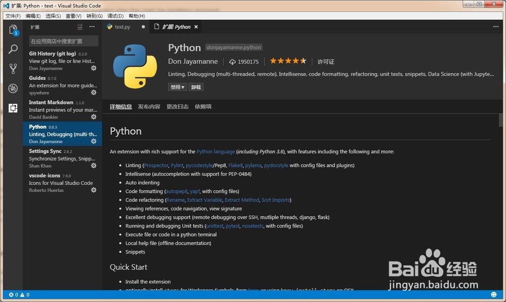Open gear menu for vscode-icons extension
Viewport: 506px width, 302px height.
tap(94, 190)
